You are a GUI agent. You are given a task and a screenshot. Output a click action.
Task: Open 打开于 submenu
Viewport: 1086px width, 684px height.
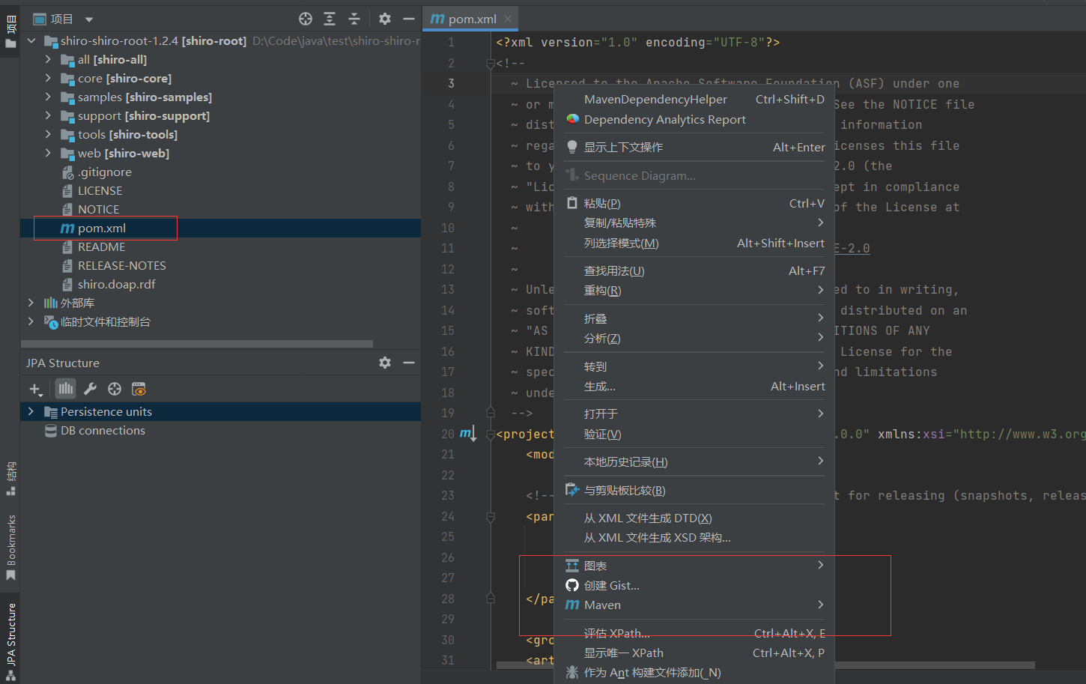[x=694, y=414]
